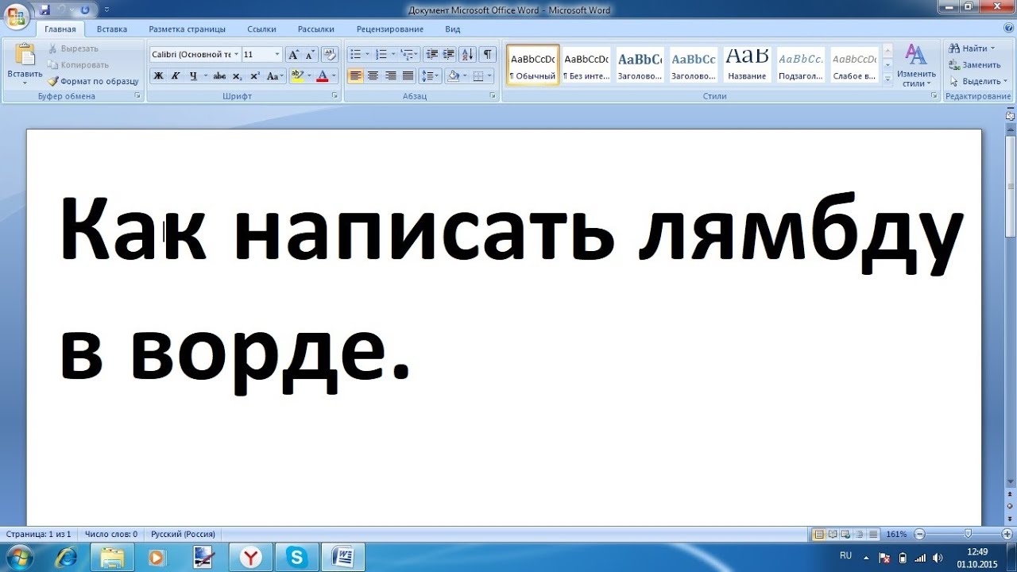Toggle show paragraph marks ¶

487,54
